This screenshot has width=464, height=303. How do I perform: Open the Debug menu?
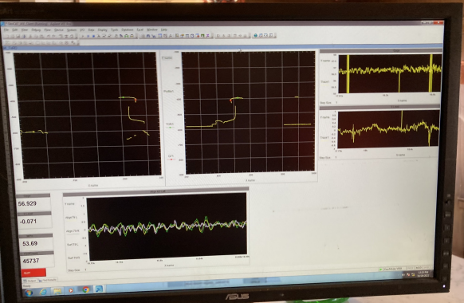[36, 30]
